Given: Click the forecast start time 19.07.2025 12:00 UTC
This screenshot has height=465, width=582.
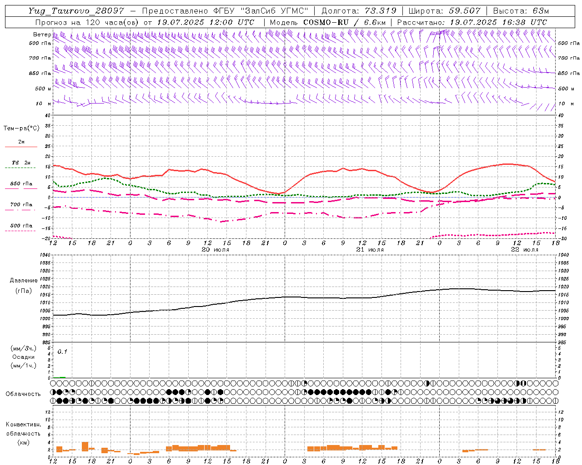Looking at the screenshot, I should 206,22.
